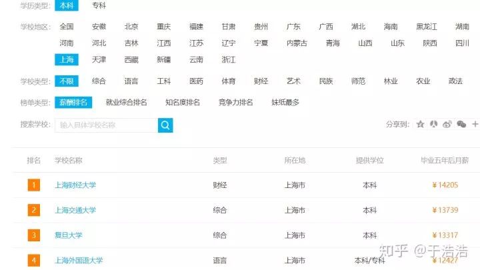The width and height of the screenshot is (480, 270).
Task: Switch to 就业综合排名 ranking list
Action: point(127,103)
